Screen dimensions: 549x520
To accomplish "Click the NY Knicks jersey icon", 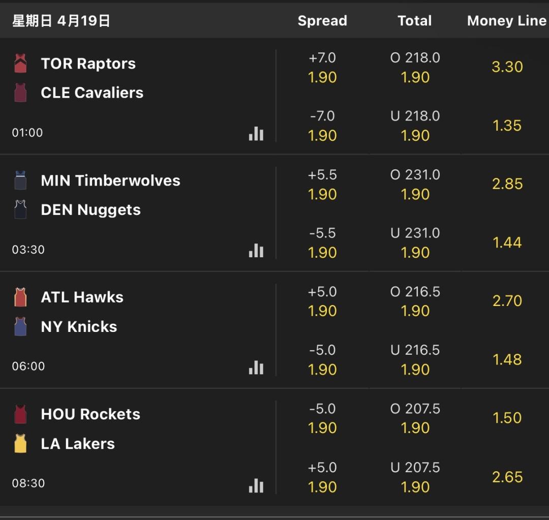I will [x=20, y=326].
